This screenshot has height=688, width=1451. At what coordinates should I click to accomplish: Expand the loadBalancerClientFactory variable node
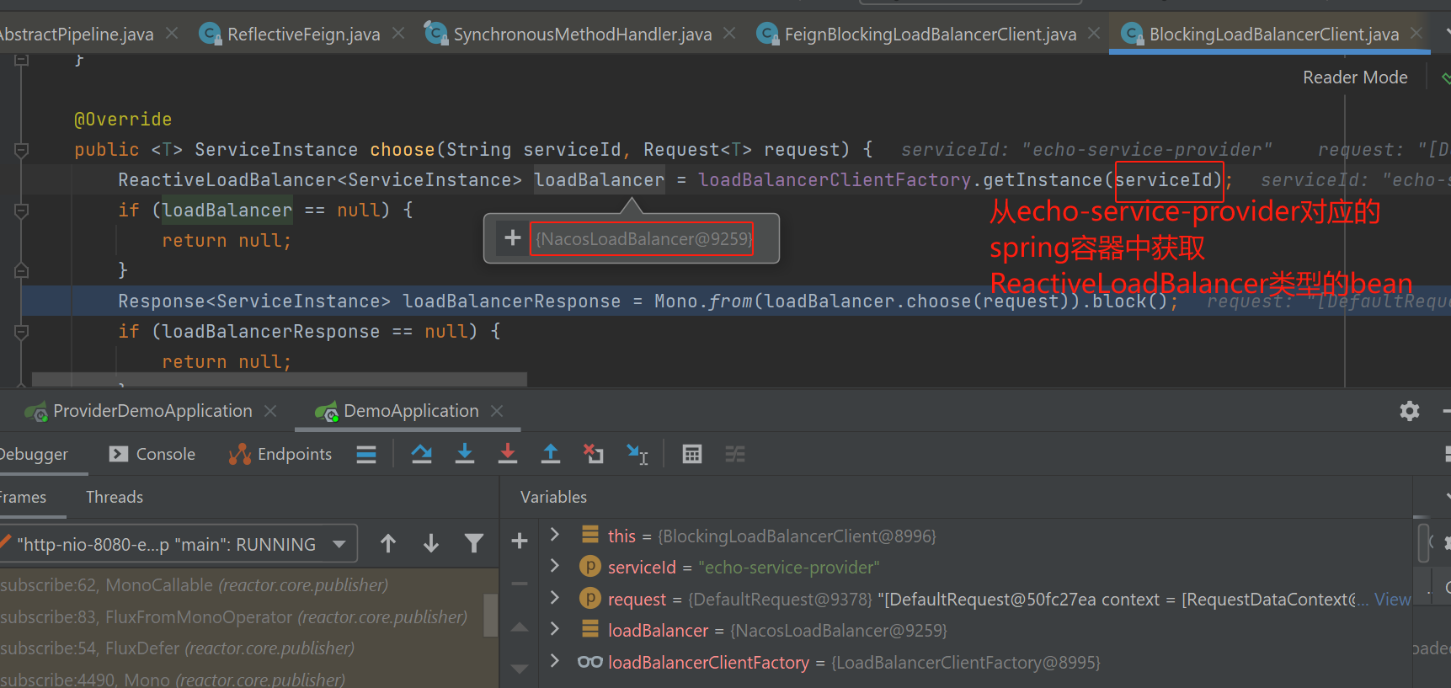(554, 661)
